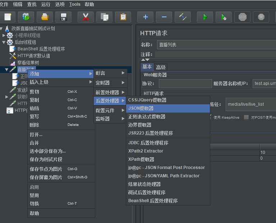This screenshot has height=223, width=276.
Task: Click the Cut scissors icon
Action: pos(86,17)
